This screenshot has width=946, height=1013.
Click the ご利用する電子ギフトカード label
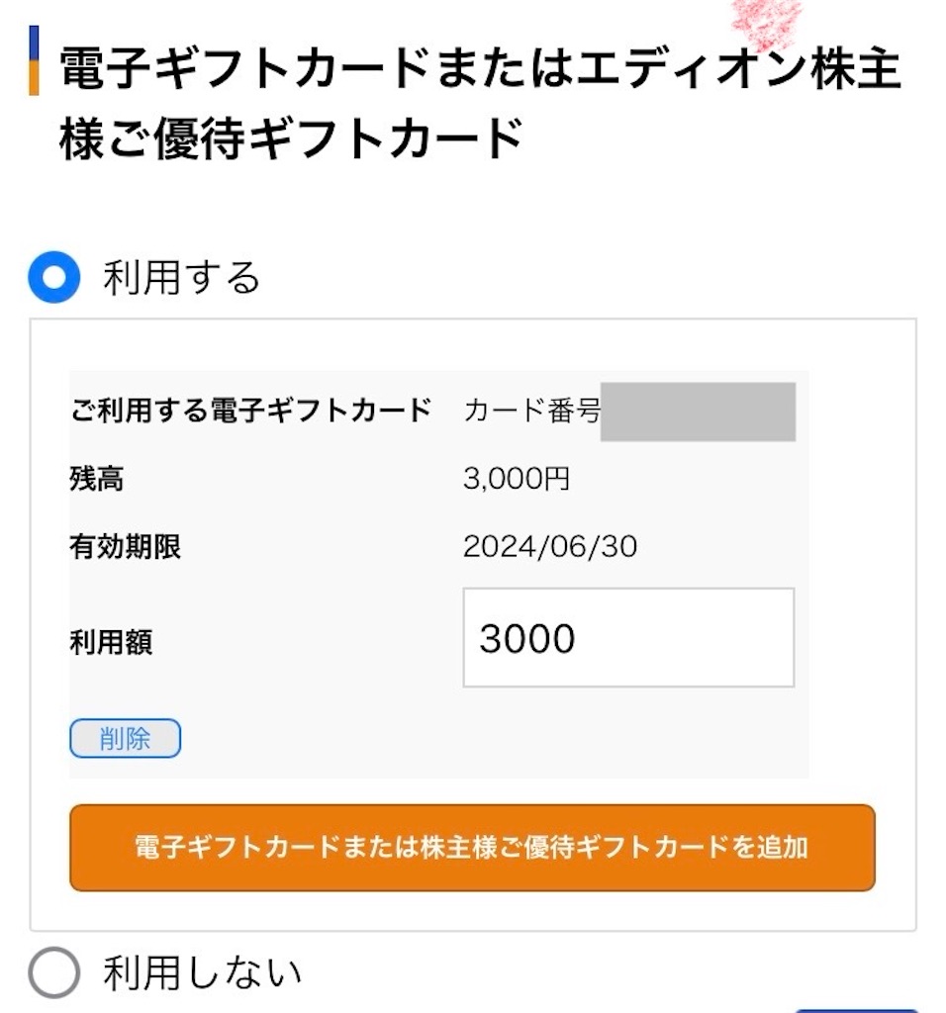(251, 411)
